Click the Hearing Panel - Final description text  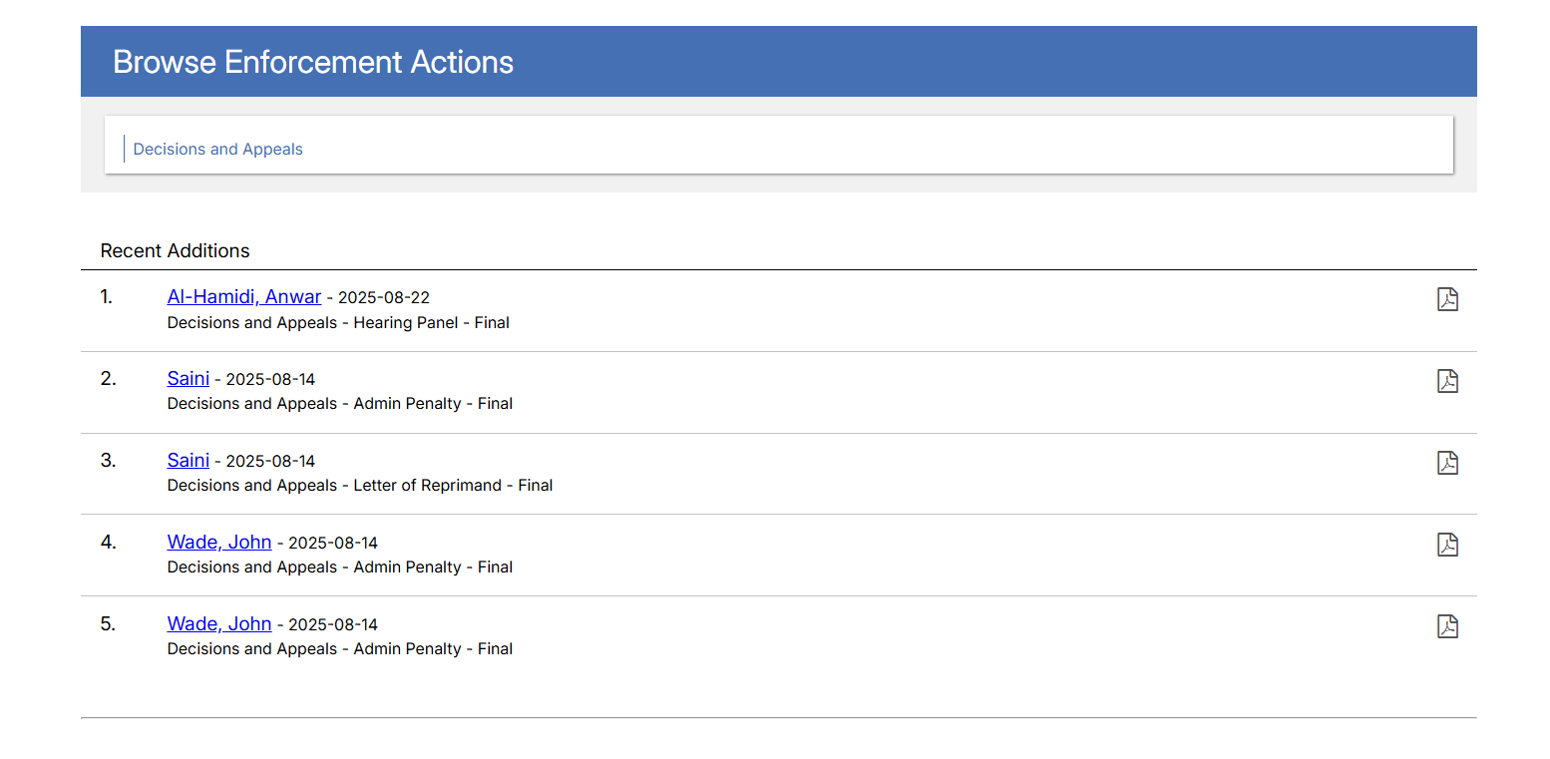431,323
